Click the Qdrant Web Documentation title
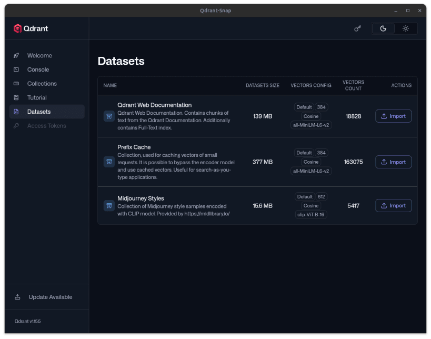431x339 pixels. click(155, 105)
